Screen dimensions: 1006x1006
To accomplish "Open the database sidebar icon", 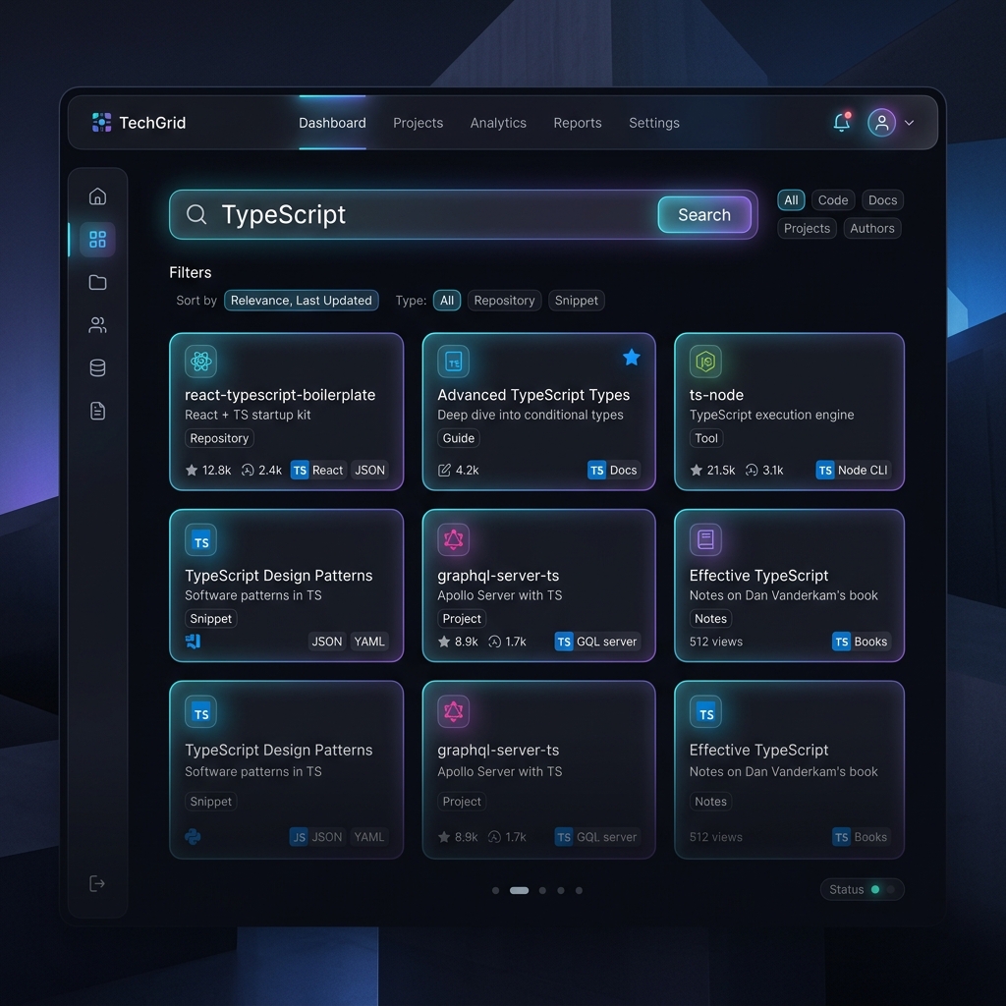I will pyautogui.click(x=97, y=367).
